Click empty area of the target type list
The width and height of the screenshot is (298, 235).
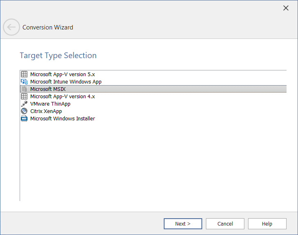[x=151, y=164]
